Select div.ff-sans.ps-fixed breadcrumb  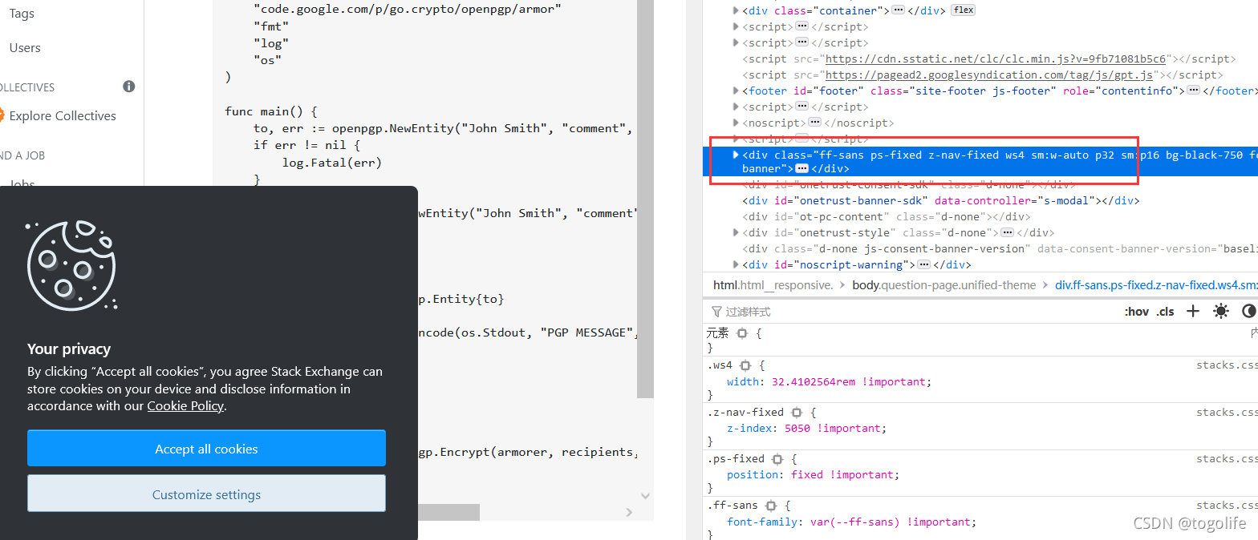click(1156, 285)
